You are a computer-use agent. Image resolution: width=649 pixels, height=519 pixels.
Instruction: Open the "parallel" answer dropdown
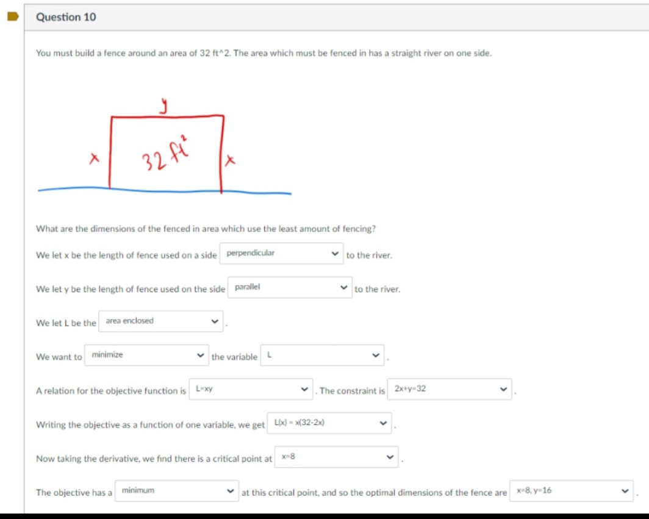click(289, 287)
